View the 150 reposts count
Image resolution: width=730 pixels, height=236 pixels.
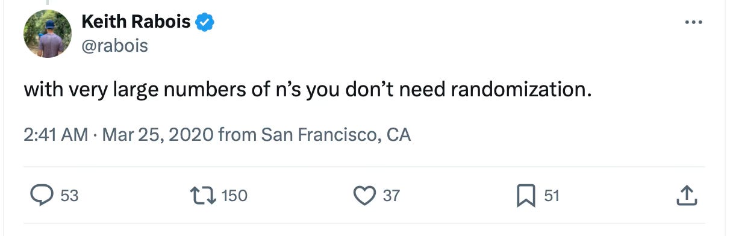tap(235, 196)
